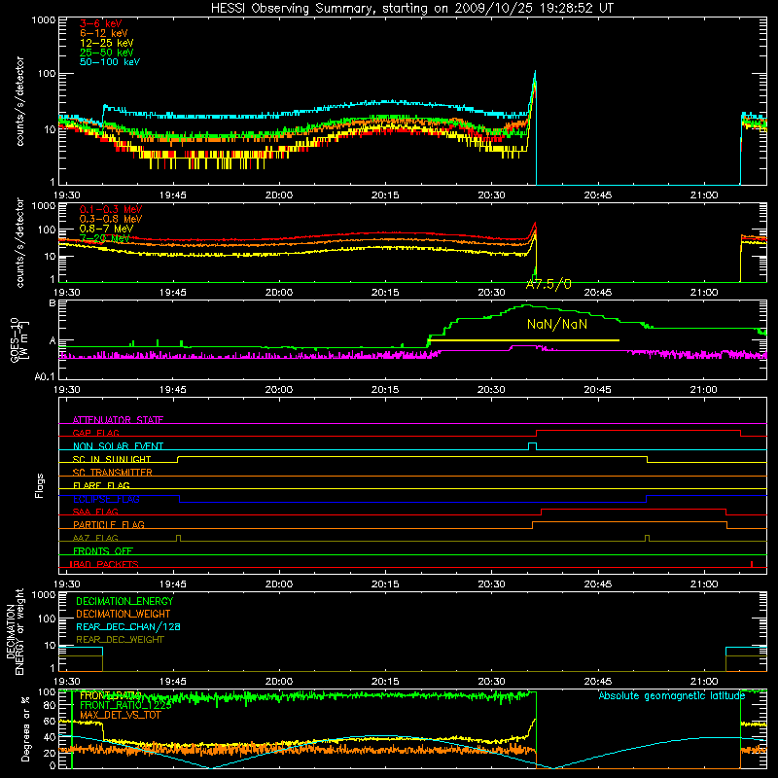Click the MAX_DET_VS_TOT legend label
Image resolution: width=778 pixels, height=778 pixels.
[120, 715]
